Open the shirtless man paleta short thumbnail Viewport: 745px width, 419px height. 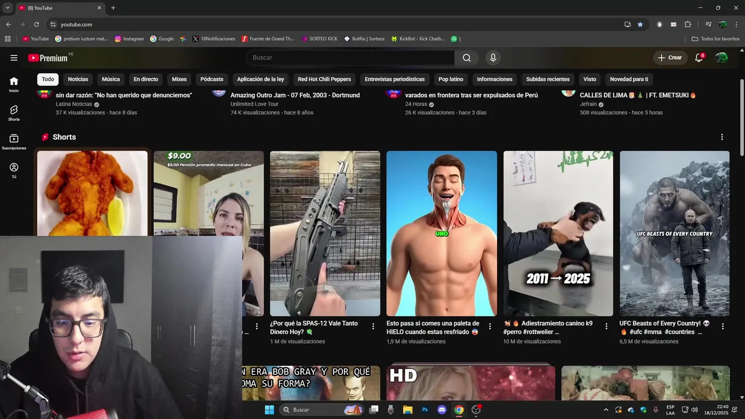(441, 233)
